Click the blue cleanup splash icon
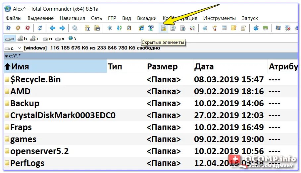The image size is (301, 173). pyautogui.click(x=256, y=28)
